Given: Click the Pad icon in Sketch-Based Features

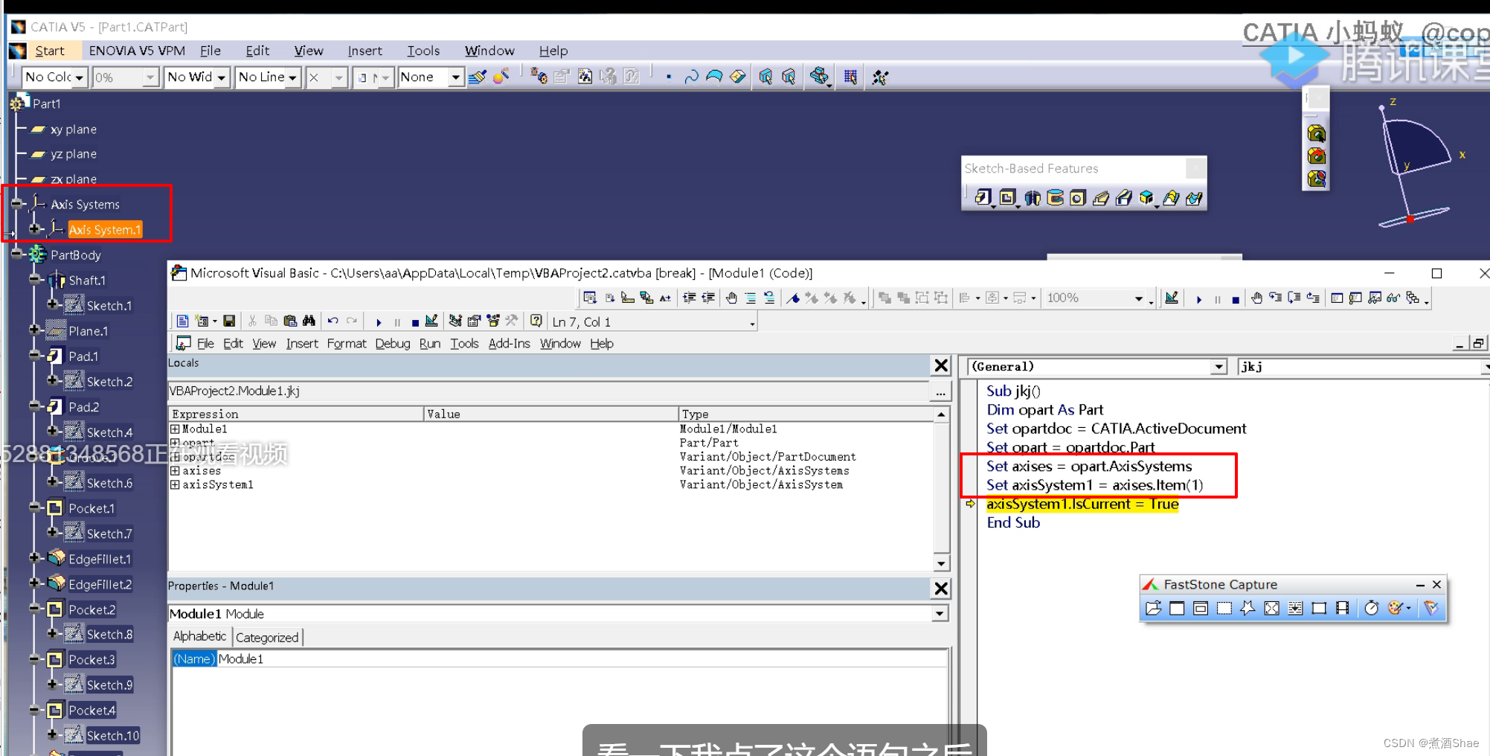Looking at the screenshot, I should pyautogui.click(x=983, y=197).
